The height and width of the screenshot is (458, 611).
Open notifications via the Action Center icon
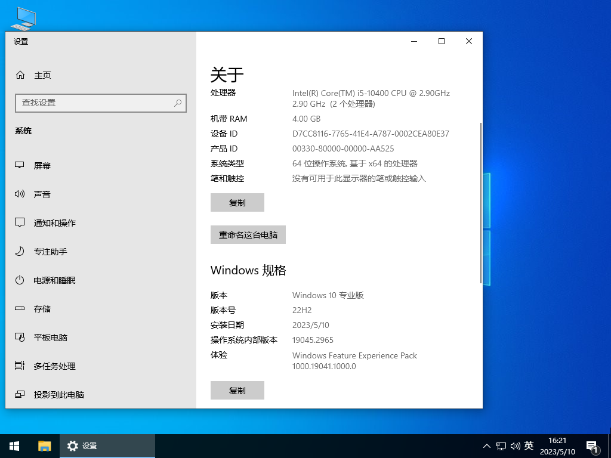tap(593, 445)
